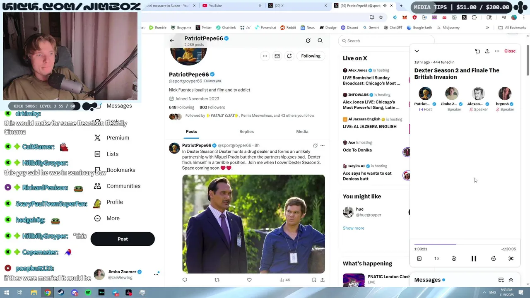Click the blue Post button

tap(123, 239)
